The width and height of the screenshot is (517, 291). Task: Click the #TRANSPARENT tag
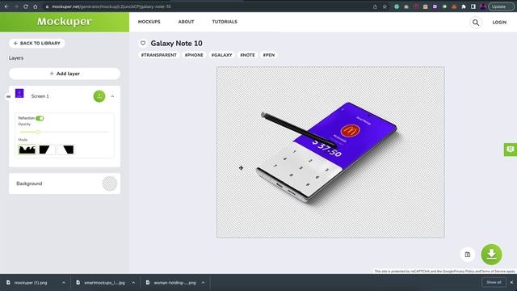[159, 55]
